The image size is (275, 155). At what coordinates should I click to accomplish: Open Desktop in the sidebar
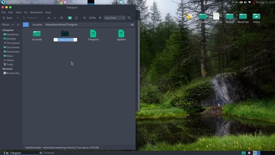[x=10, y=39]
